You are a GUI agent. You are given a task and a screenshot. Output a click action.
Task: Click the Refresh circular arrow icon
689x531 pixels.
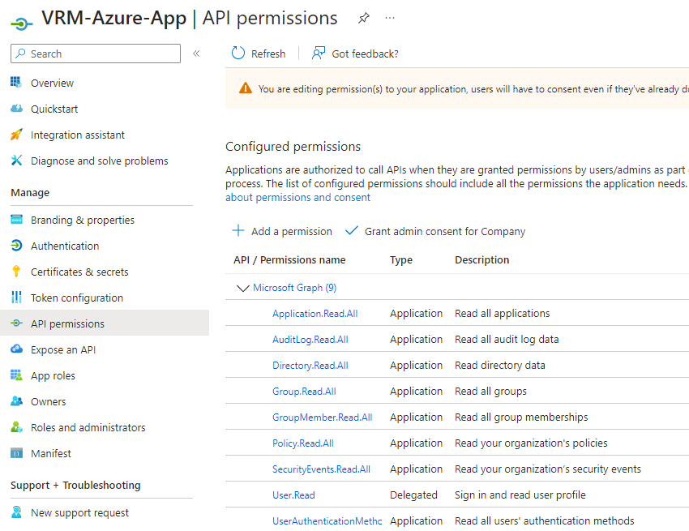[238, 54]
